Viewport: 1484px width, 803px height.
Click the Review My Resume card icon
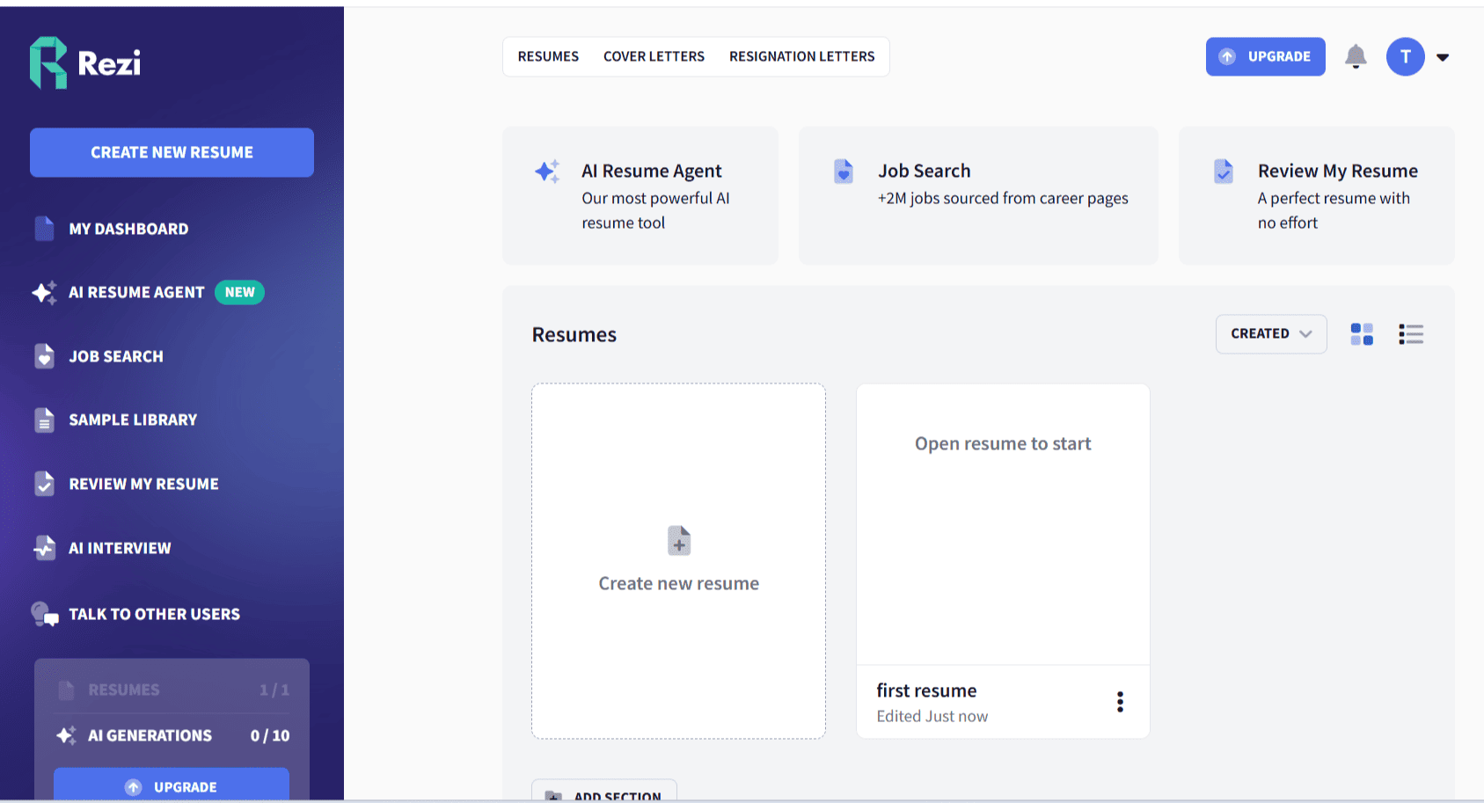coord(1224,171)
